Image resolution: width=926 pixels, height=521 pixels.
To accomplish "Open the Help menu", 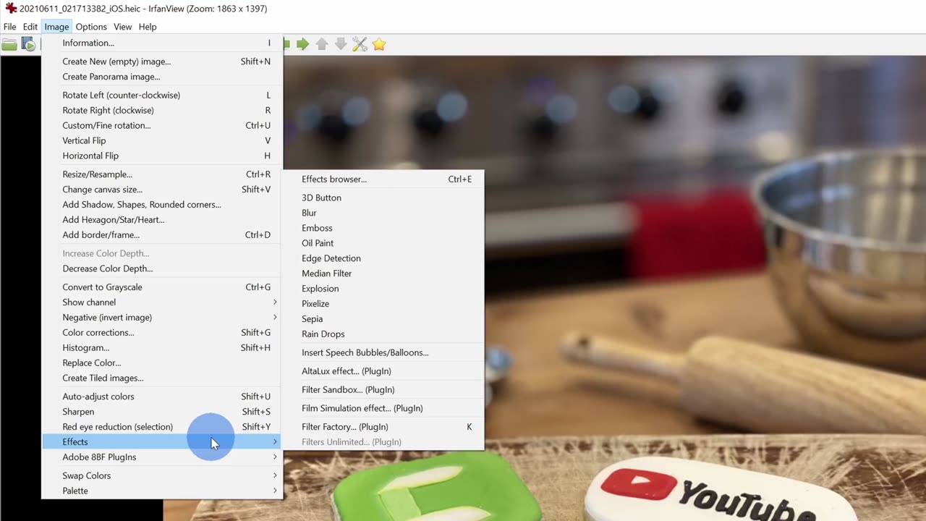I will click(148, 27).
